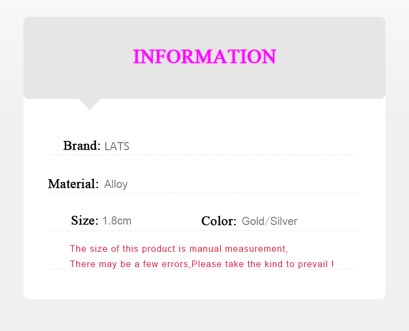Screen dimensions: 409x331
Task: Select the LATS brand value
Action: 117,146
